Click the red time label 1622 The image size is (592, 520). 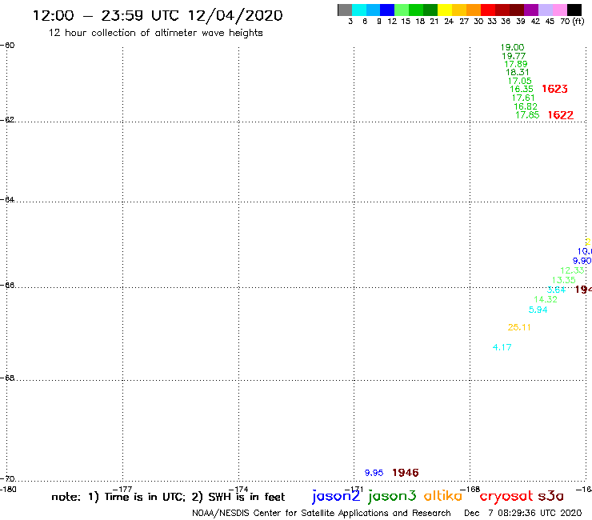click(561, 115)
